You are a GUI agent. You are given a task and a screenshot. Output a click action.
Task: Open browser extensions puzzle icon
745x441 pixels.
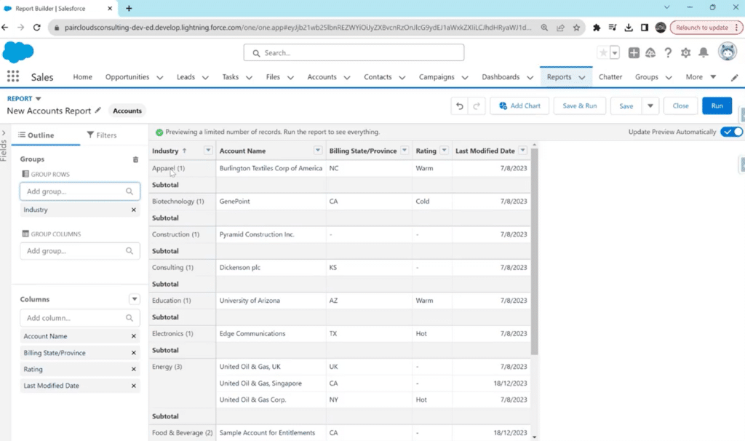597,28
